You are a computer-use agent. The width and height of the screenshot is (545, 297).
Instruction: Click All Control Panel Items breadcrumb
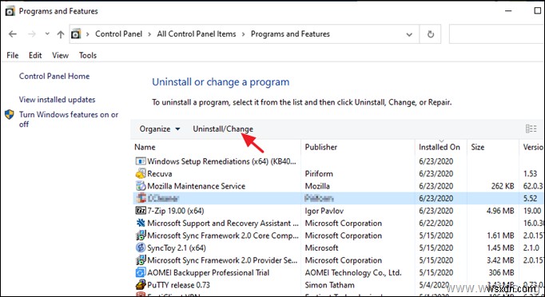(197, 34)
